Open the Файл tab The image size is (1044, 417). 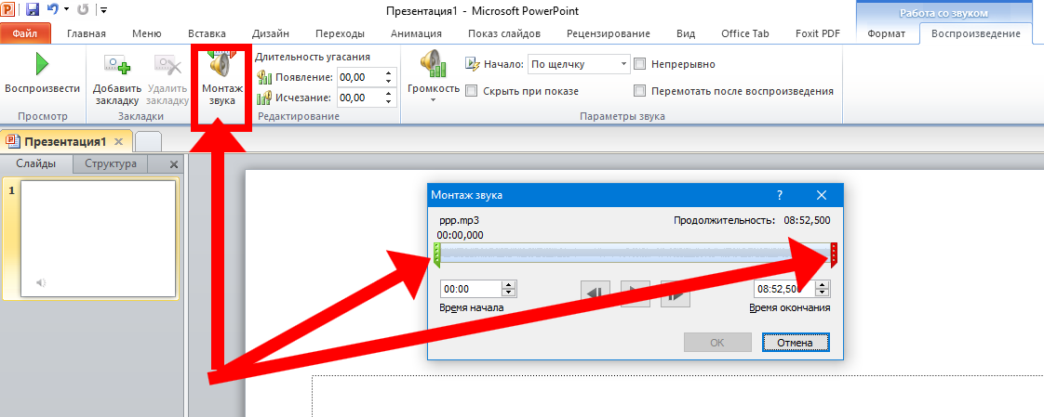(25, 33)
